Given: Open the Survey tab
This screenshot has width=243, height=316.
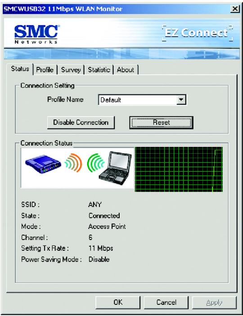Looking at the screenshot, I should [71, 70].
